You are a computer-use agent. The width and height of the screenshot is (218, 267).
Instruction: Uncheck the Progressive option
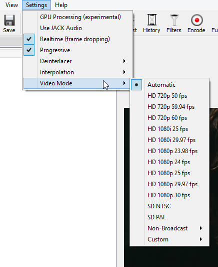point(78,50)
